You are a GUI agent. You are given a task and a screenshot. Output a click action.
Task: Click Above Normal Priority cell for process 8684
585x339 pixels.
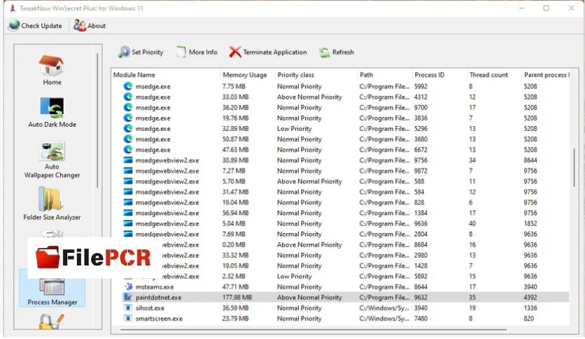pyautogui.click(x=309, y=244)
